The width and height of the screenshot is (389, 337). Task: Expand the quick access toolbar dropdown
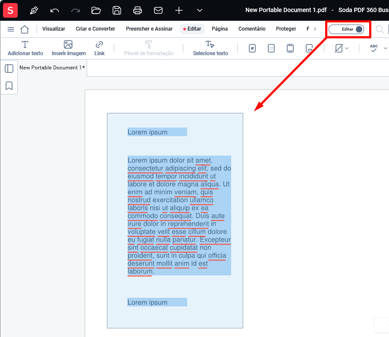pos(200,10)
